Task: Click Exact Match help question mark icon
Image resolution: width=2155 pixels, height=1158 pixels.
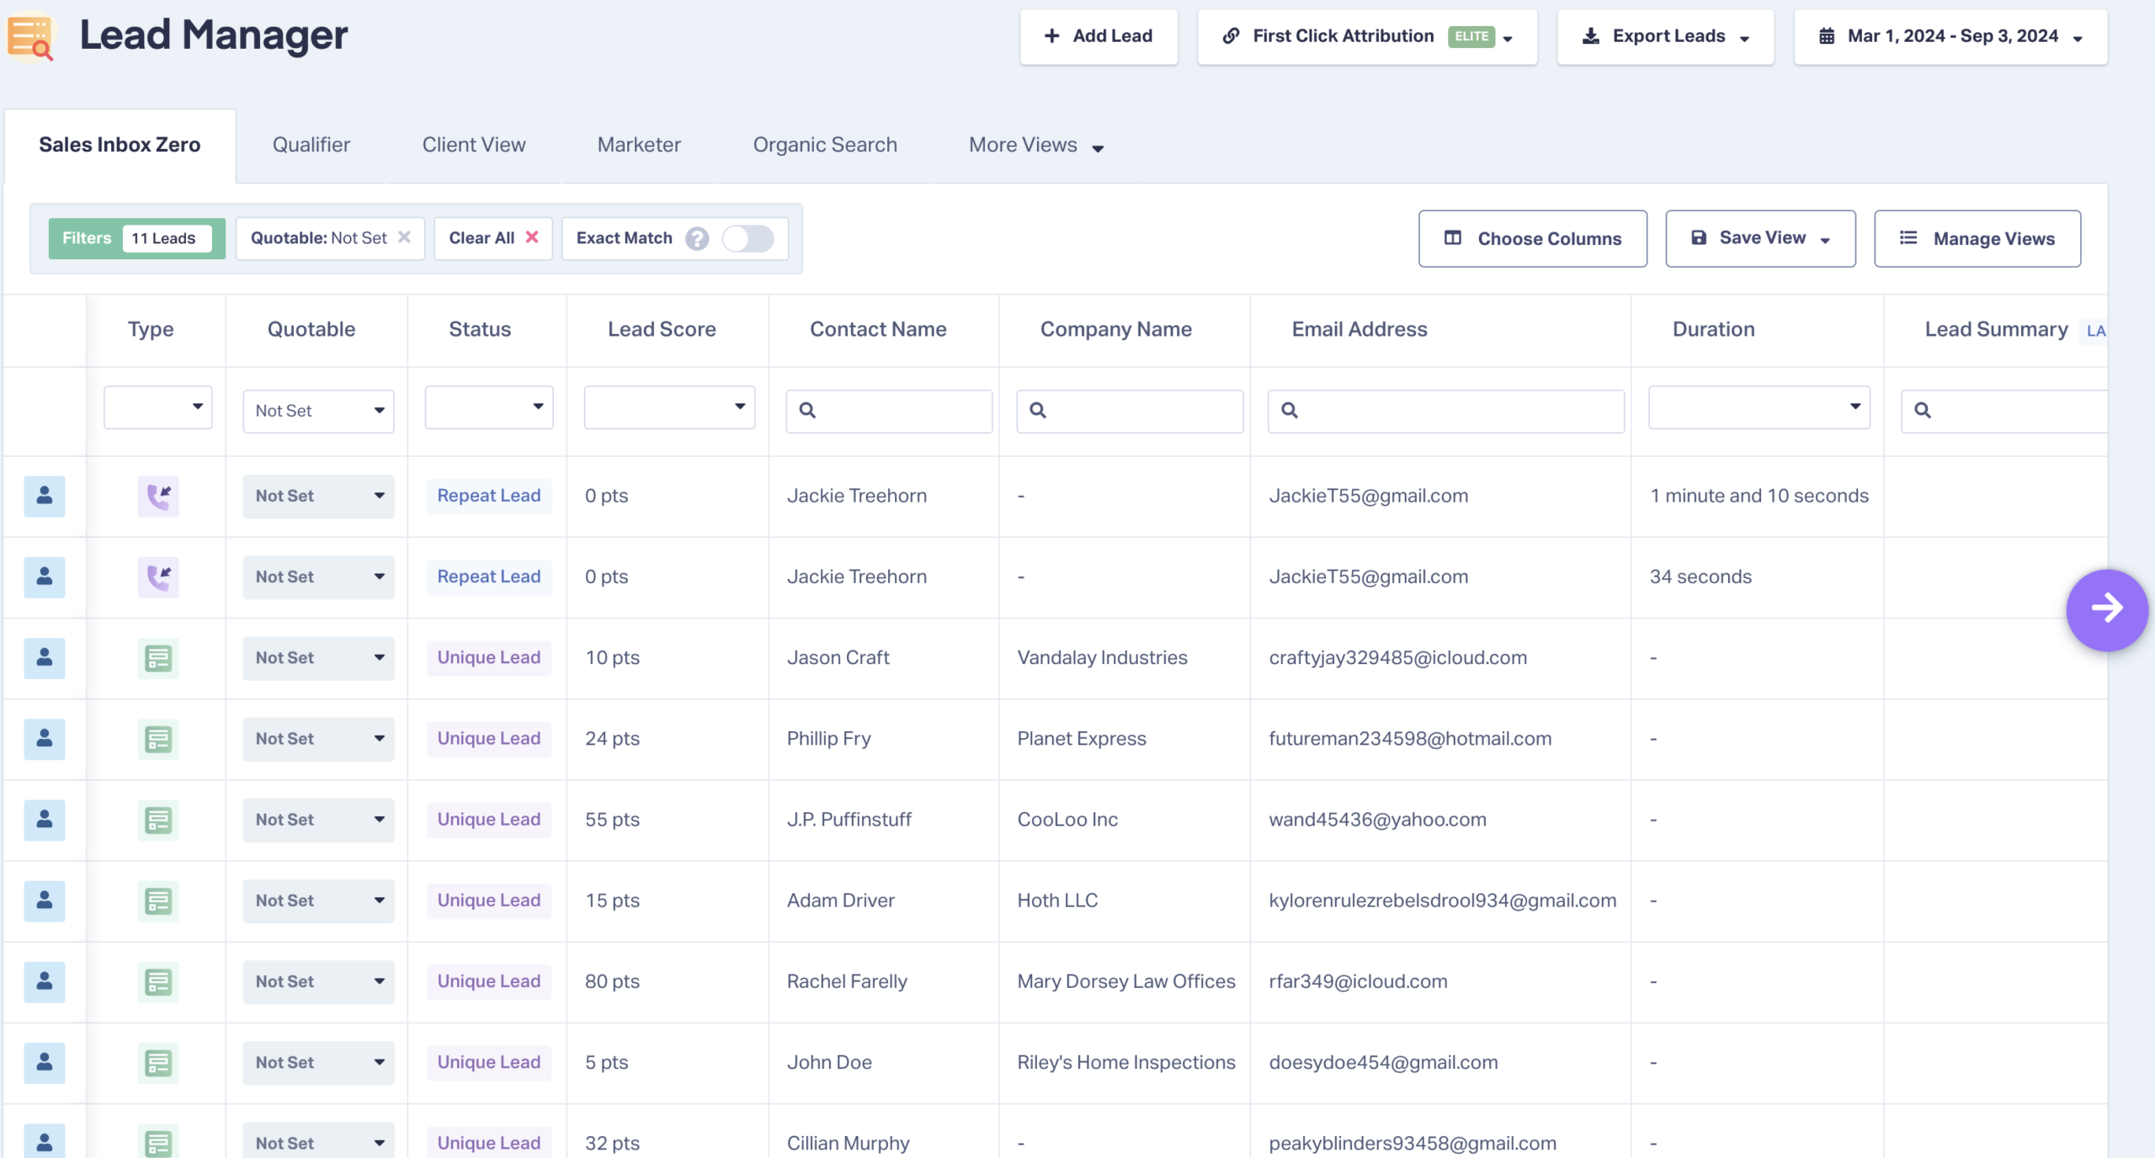Action: 697,239
